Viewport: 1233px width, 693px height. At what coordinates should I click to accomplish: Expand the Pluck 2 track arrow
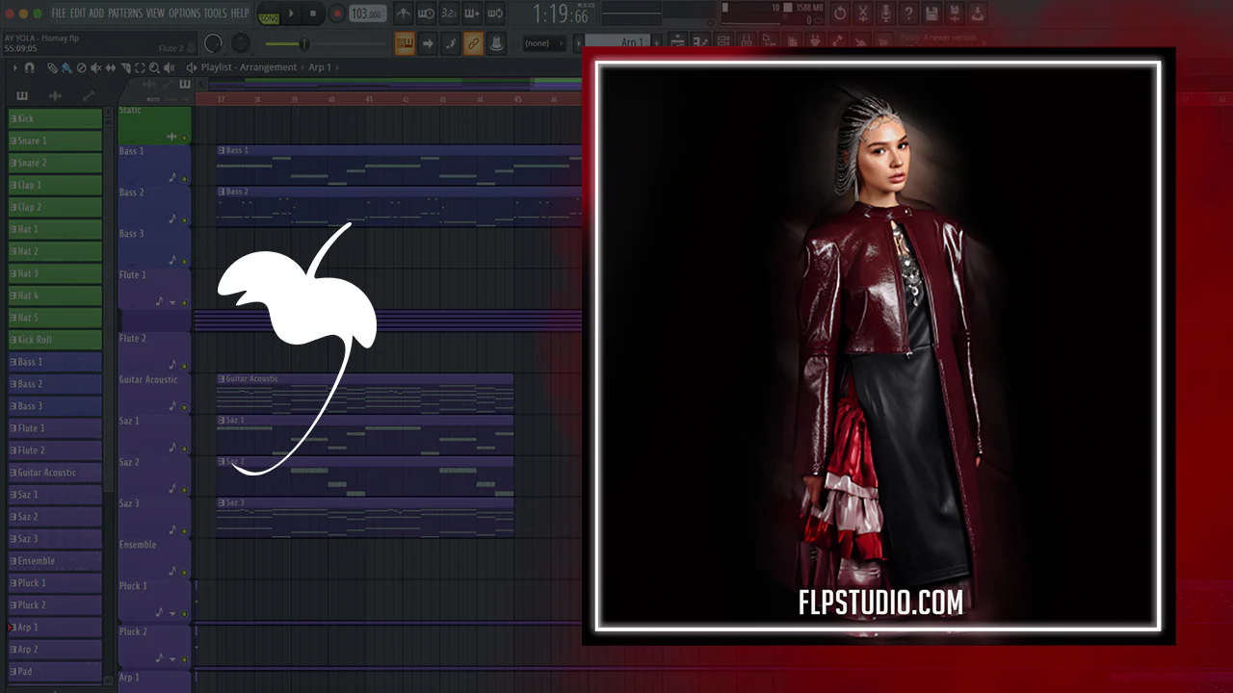pos(173,660)
